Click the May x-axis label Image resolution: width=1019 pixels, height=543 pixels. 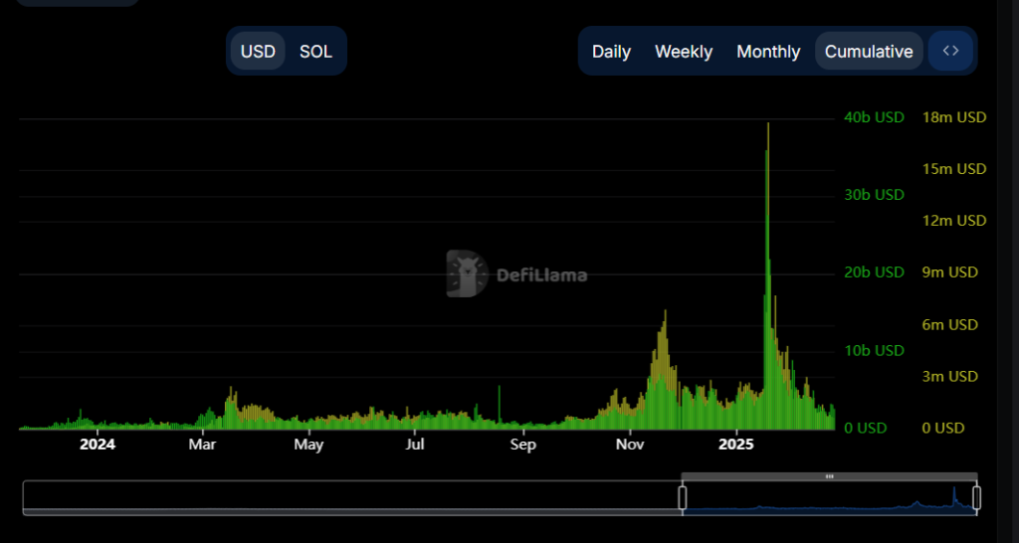[308, 445]
